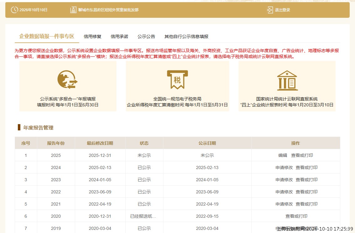Viewport: 355px width, 233px height.
Task: Click 查看或打印 for the 2021 report
Action: tap(306, 204)
